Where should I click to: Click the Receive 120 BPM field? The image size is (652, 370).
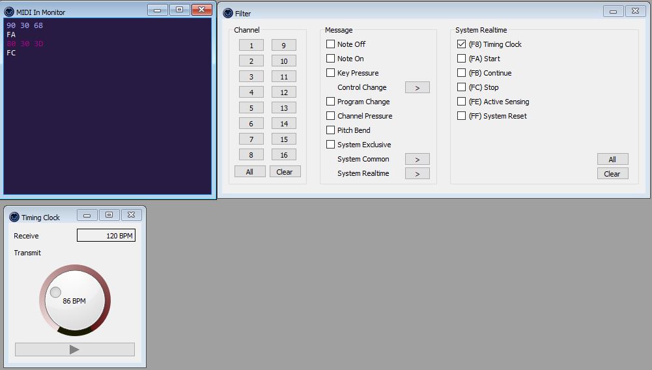(106, 235)
